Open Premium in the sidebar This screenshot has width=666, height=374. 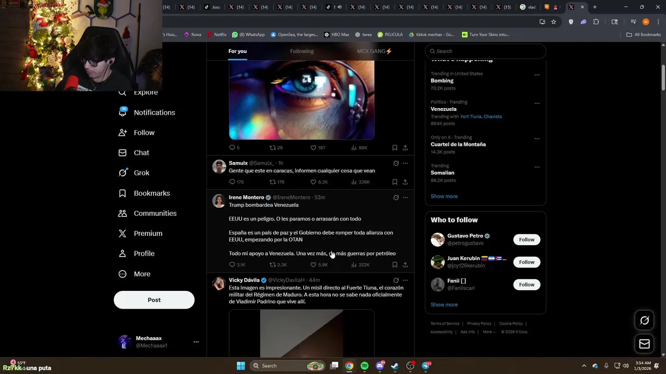point(141,234)
